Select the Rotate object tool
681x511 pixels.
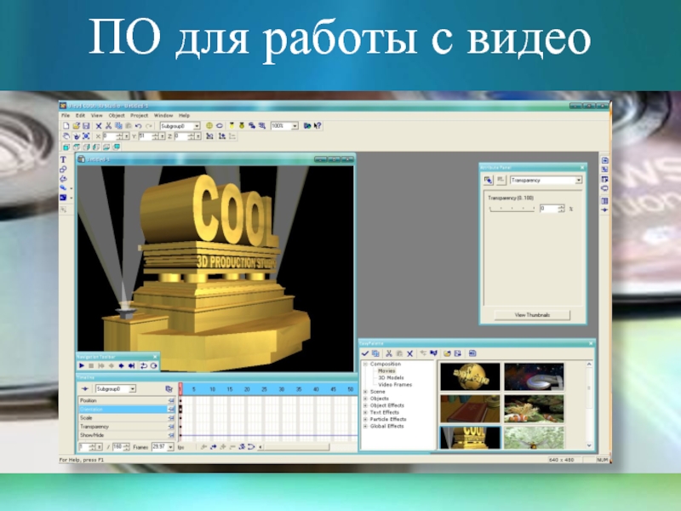[x=76, y=136]
